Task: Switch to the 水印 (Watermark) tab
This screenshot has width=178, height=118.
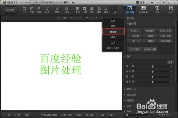Action: click(x=171, y=10)
